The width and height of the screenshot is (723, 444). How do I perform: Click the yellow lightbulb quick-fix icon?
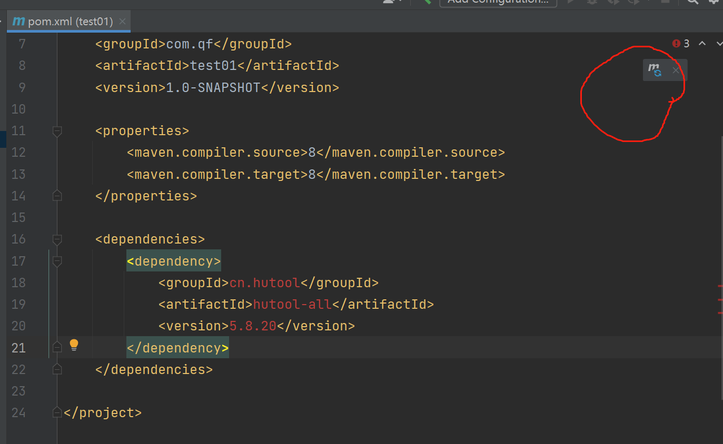tap(74, 345)
